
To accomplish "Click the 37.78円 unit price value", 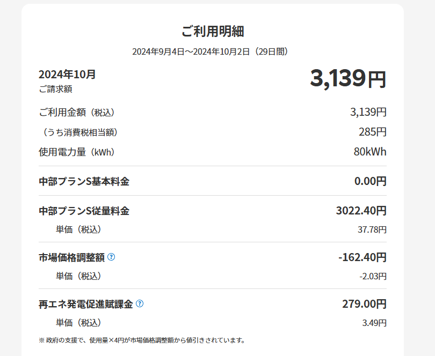I will point(372,229).
